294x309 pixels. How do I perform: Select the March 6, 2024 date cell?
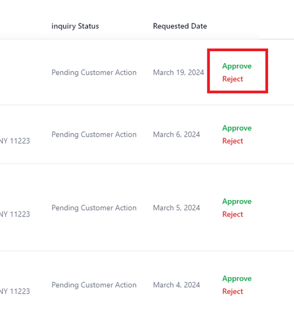click(176, 135)
